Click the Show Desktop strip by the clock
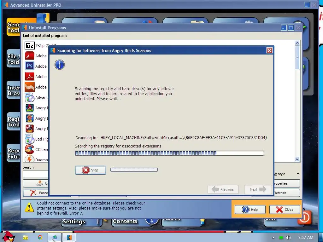The image size is (323, 242). point(320,238)
